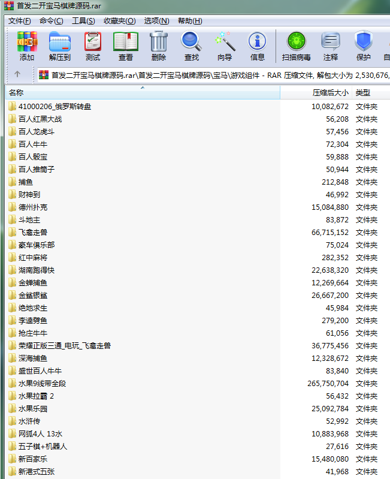Select the 百人牛牛 folder icon

(x=12, y=144)
